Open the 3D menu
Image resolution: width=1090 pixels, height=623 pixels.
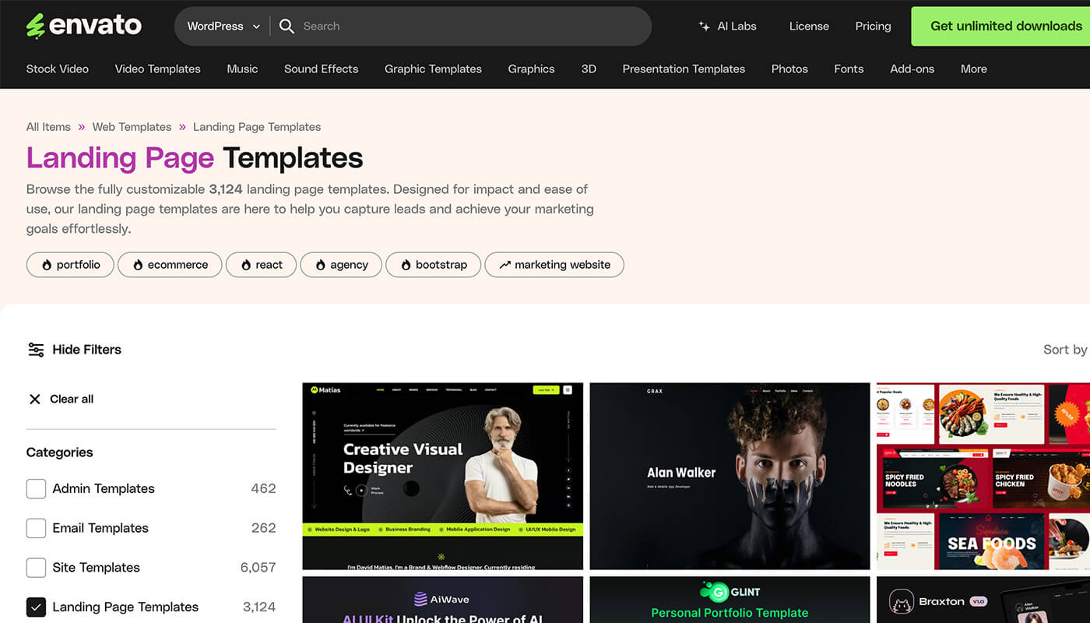pyautogui.click(x=589, y=69)
